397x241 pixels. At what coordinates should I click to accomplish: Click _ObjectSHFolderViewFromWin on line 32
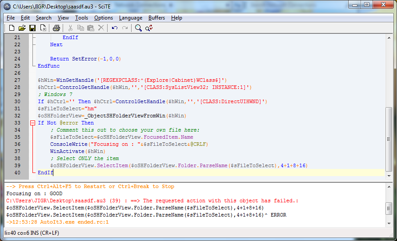tap(125, 116)
